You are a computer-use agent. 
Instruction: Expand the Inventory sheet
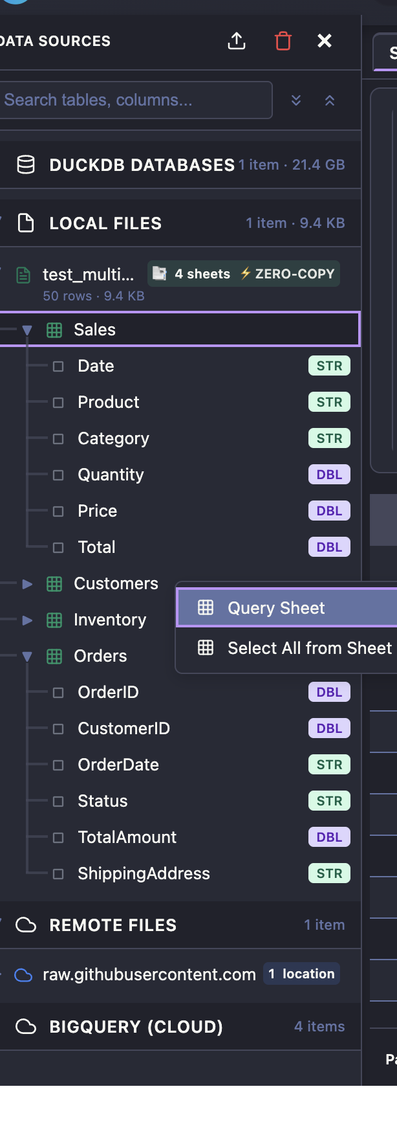27,620
